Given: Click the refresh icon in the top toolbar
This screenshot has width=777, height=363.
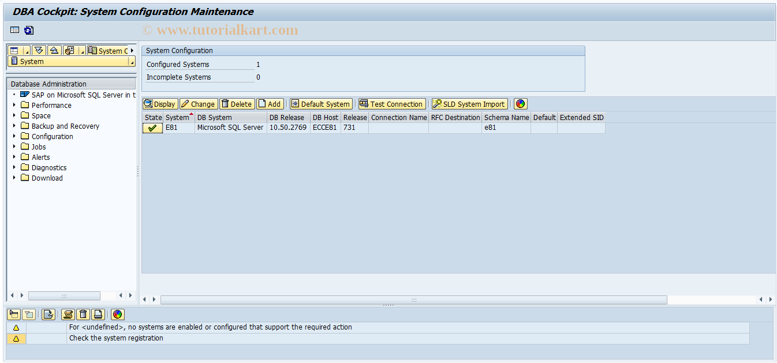Looking at the screenshot, I should click(28, 30).
